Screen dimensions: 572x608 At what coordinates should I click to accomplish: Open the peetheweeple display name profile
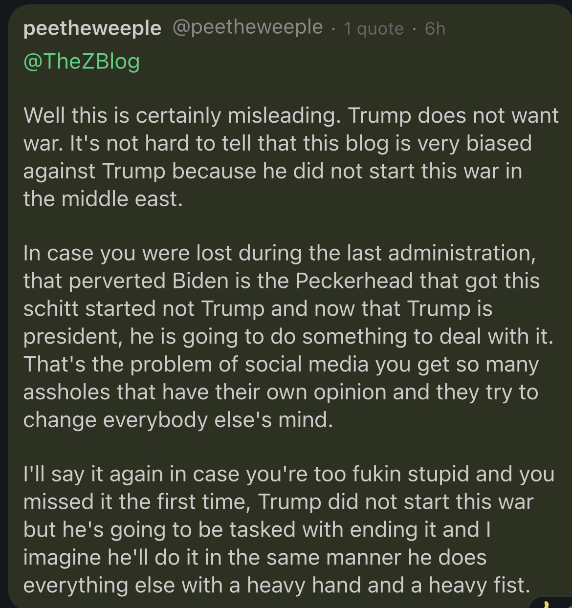tap(92, 28)
